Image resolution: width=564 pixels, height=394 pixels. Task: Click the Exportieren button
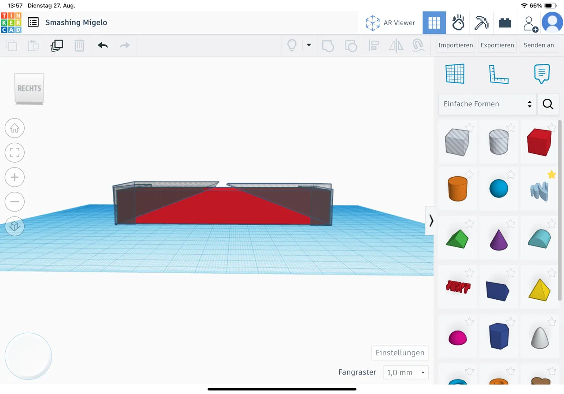coord(497,45)
